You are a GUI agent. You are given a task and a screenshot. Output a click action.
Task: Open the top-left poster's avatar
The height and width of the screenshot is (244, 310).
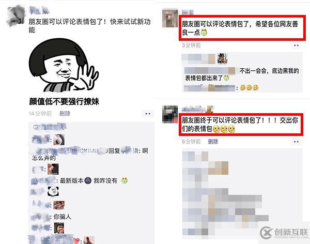pos(16,16)
